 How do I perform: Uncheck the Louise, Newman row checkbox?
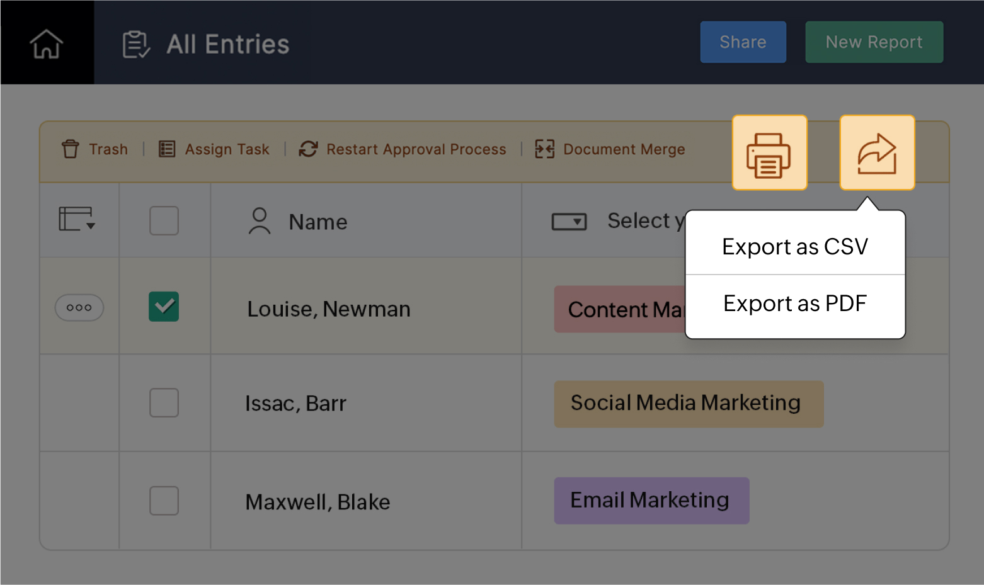[x=164, y=307]
